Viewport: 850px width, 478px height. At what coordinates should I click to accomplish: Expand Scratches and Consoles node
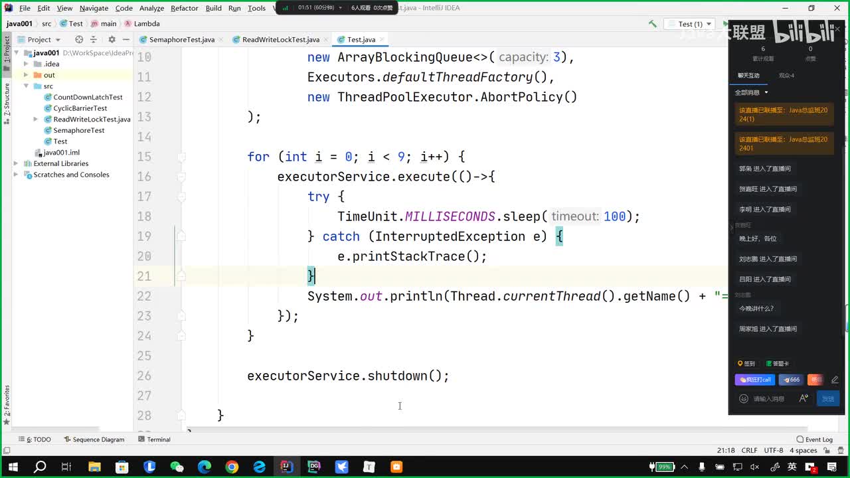click(x=16, y=175)
